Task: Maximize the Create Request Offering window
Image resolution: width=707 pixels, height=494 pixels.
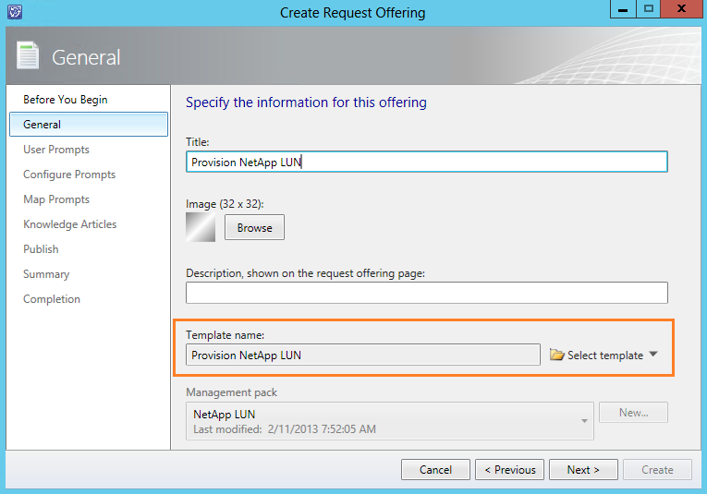Action: pos(649,9)
